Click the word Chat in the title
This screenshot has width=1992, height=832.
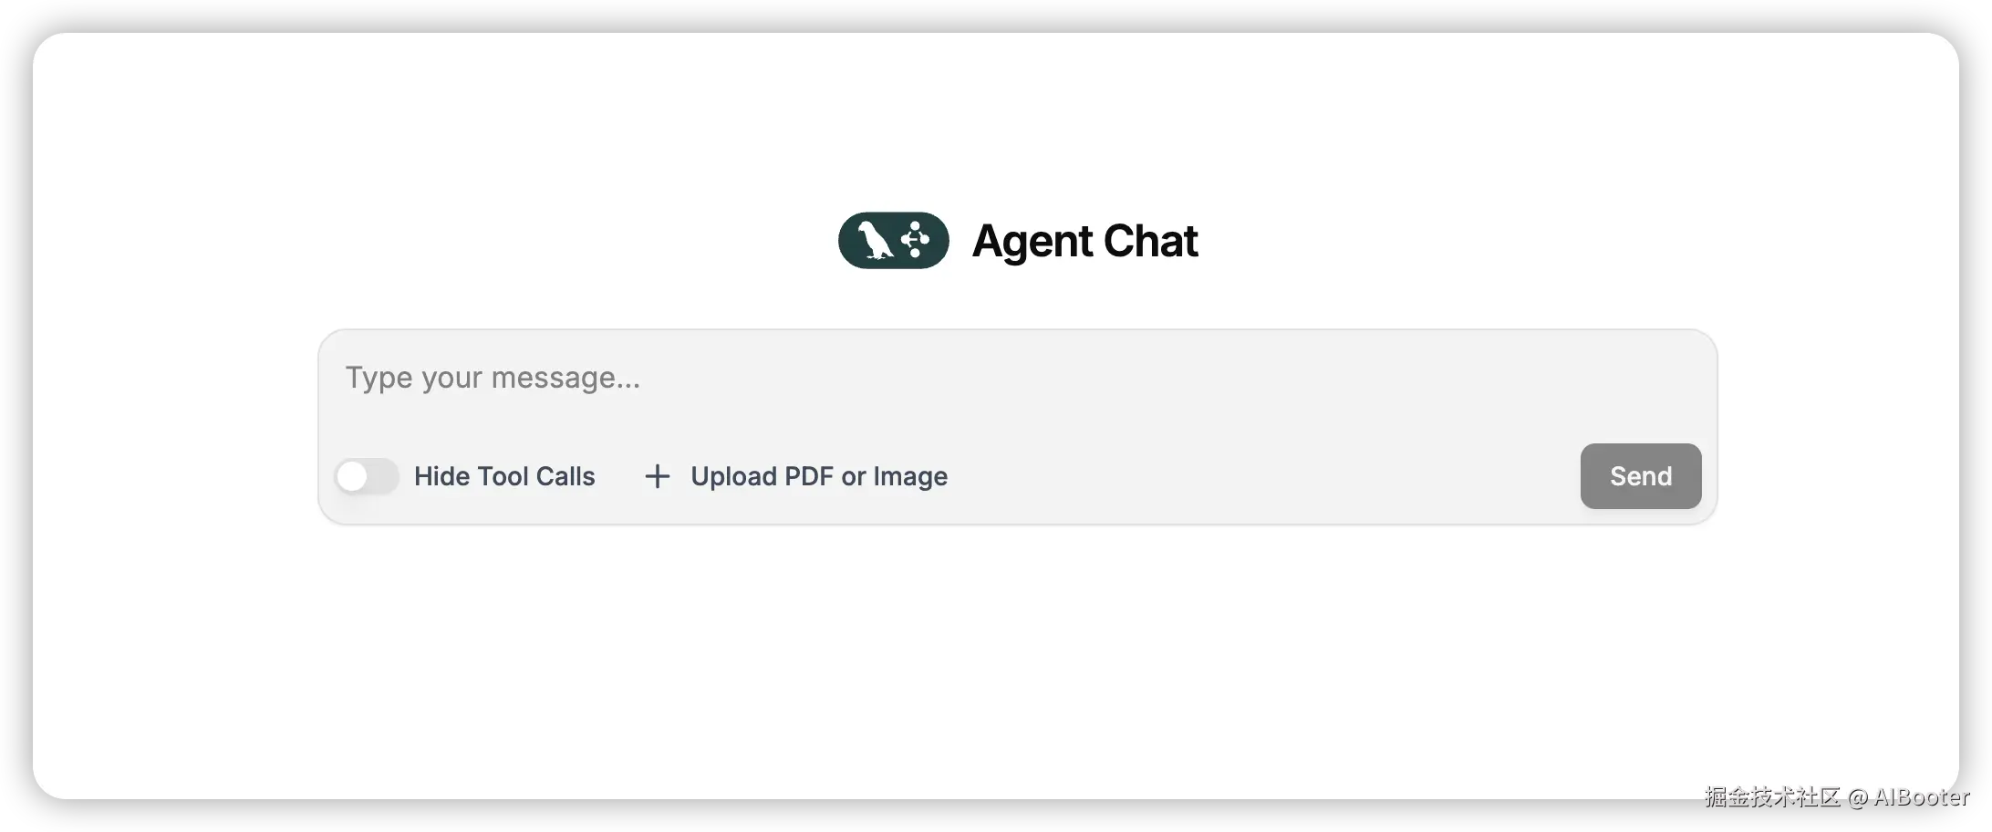click(1151, 241)
